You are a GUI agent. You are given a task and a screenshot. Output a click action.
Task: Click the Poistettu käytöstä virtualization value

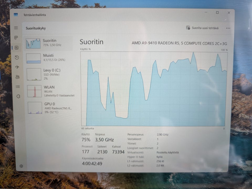[x=167, y=152]
